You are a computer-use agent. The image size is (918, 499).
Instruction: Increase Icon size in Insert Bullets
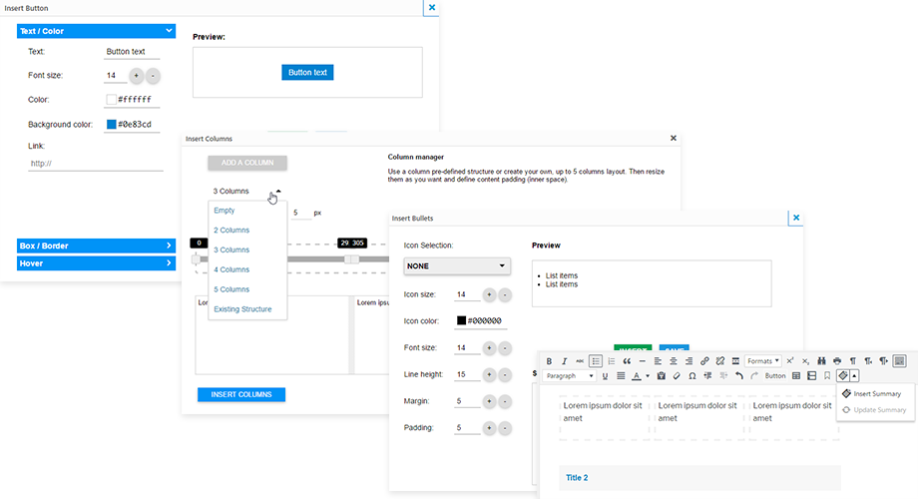click(x=489, y=294)
